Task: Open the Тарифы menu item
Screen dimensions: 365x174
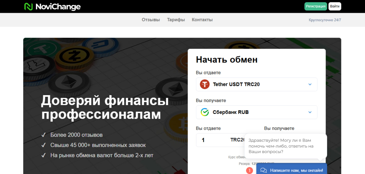Action: click(x=176, y=20)
